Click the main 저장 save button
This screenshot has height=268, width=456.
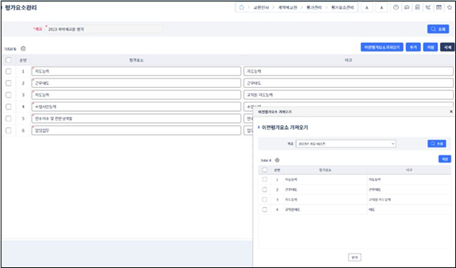point(431,47)
